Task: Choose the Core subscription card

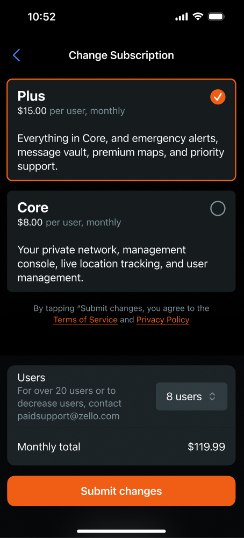Action: (121, 241)
